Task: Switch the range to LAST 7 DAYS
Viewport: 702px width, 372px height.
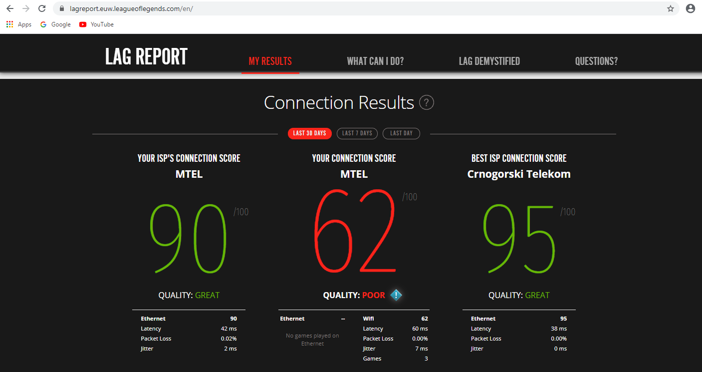Action: coord(357,133)
